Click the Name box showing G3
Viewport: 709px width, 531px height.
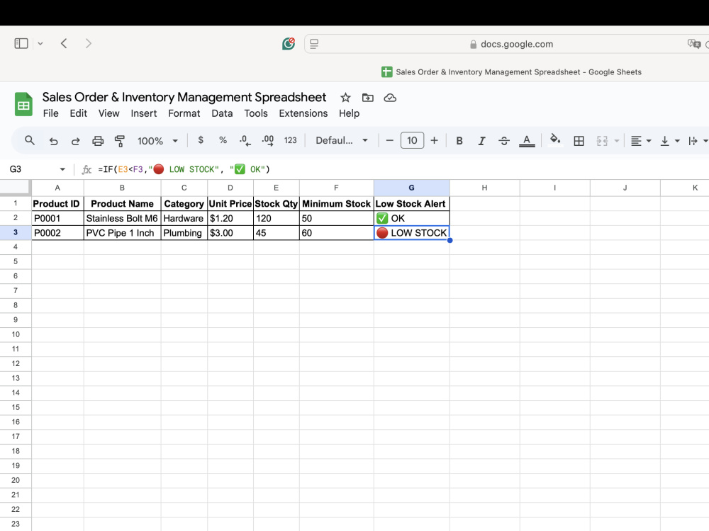click(x=32, y=169)
